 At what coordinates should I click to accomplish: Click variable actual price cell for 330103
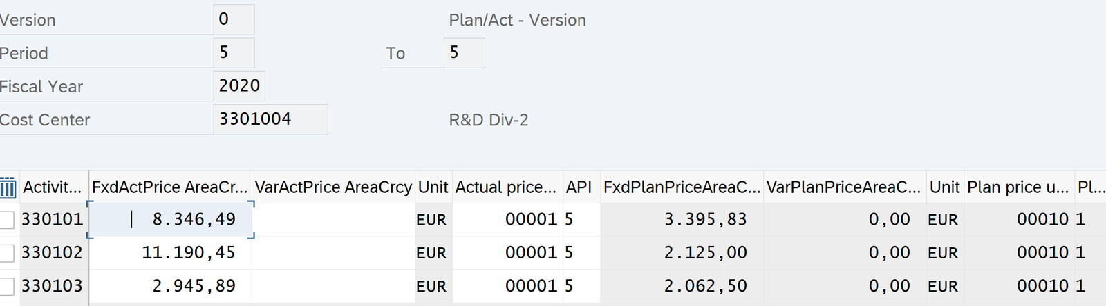(x=333, y=286)
